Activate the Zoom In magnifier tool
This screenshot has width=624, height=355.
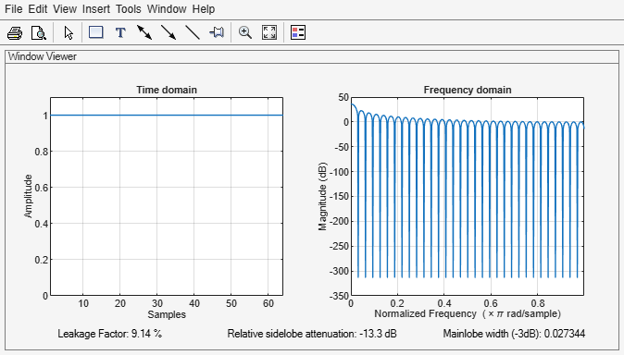pos(245,32)
